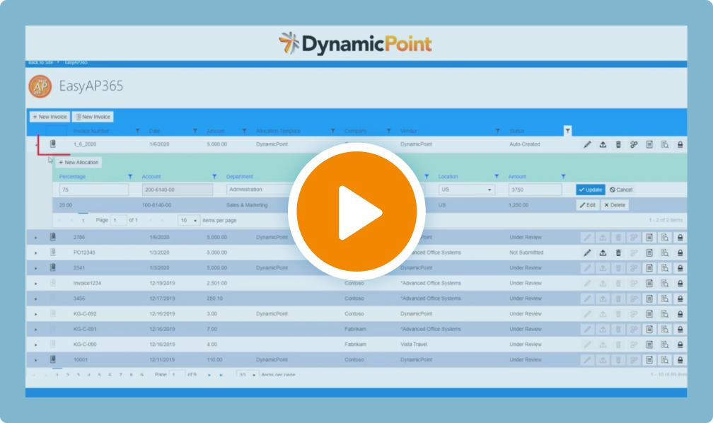Screen dimensions: 713x423
Task: Click the workflow link icon for invoice 1_6_2020
Action: (x=634, y=144)
